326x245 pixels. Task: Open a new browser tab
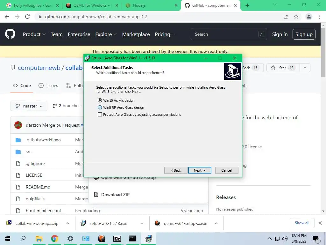pyautogui.click(x=247, y=5)
